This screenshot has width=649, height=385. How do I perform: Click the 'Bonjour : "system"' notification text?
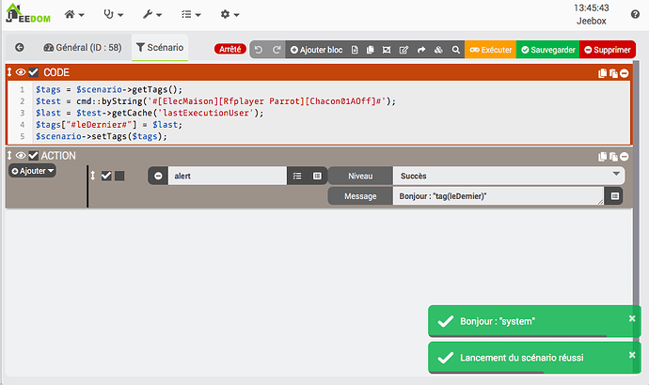[x=498, y=321]
